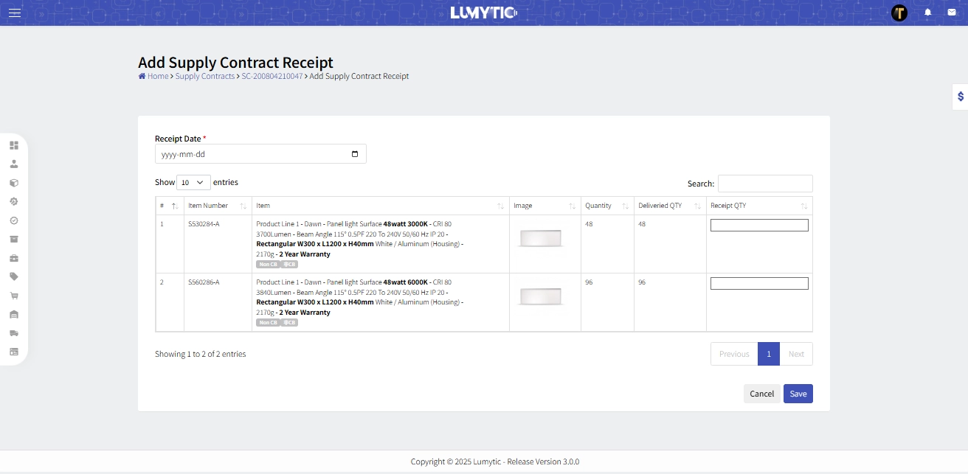Click the Lumytic logo in top bar
This screenshot has height=474, width=968.
coord(483,12)
